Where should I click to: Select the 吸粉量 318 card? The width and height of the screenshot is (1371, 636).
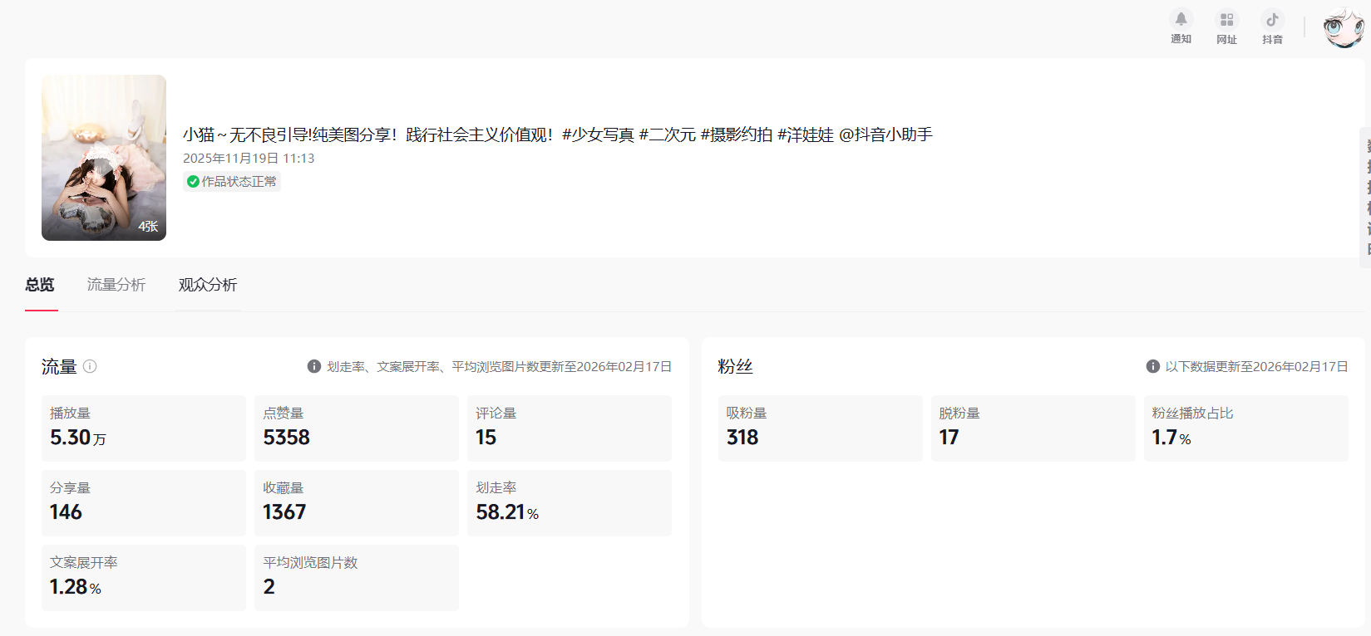click(821, 428)
